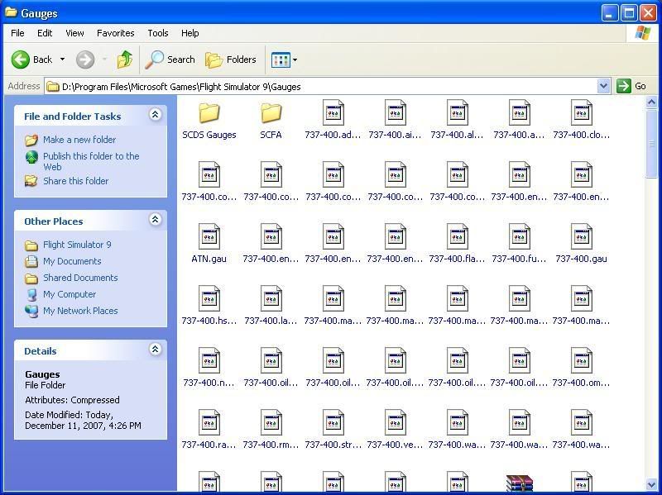This screenshot has height=495, width=662.
Task: Open the Back history dropdown arrow
Action: pyautogui.click(x=62, y=59)
